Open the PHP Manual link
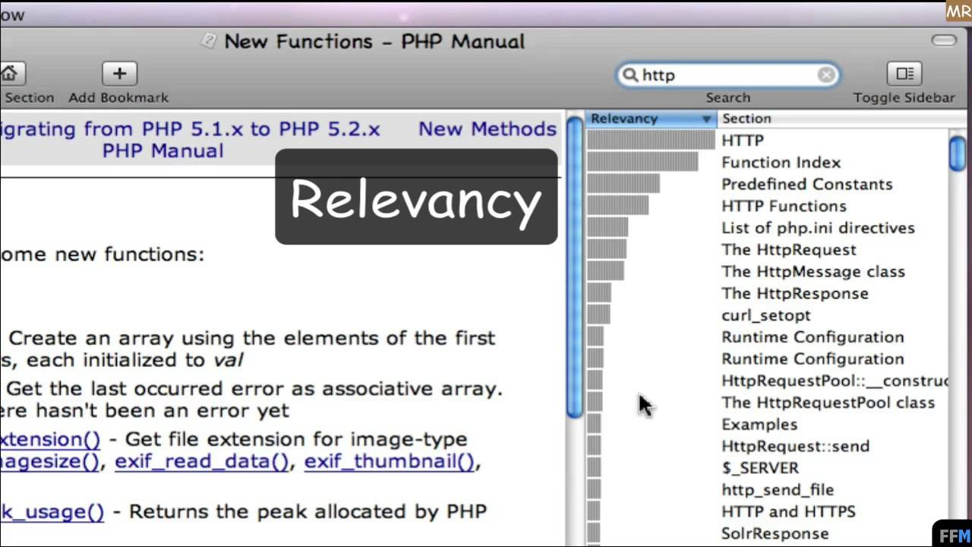This screenshot has width=972, height=547. pyautogui.click(x=163, y=151)
